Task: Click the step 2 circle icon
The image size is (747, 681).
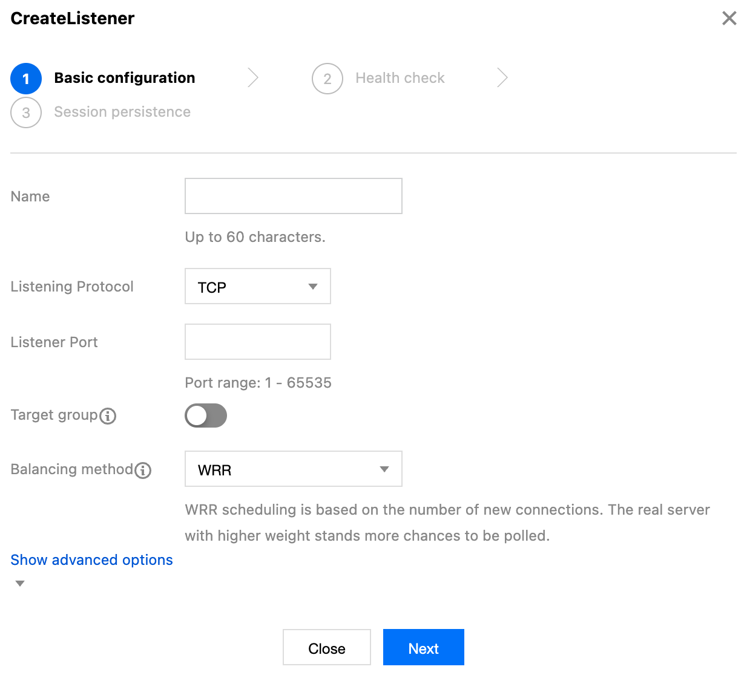Action: point(327,79)
